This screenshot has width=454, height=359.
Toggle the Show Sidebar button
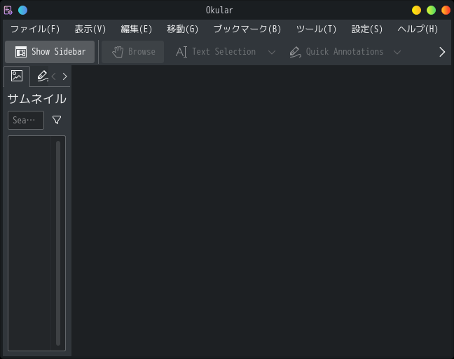[x=50, y=52]
